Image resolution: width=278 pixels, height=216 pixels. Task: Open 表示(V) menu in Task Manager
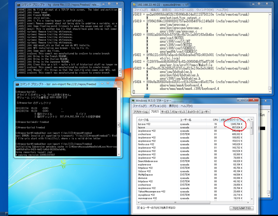pos(174,106)
